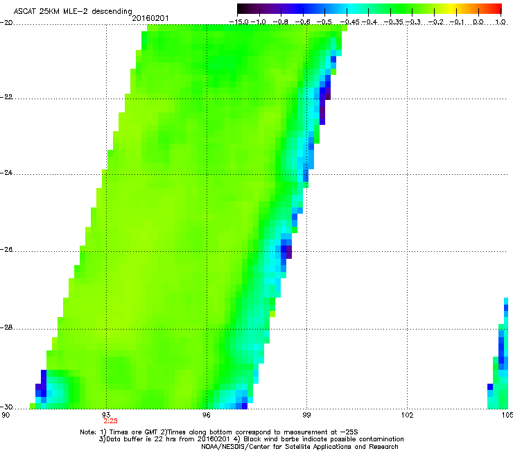Click the color bar label -0.2

[436, 22]
